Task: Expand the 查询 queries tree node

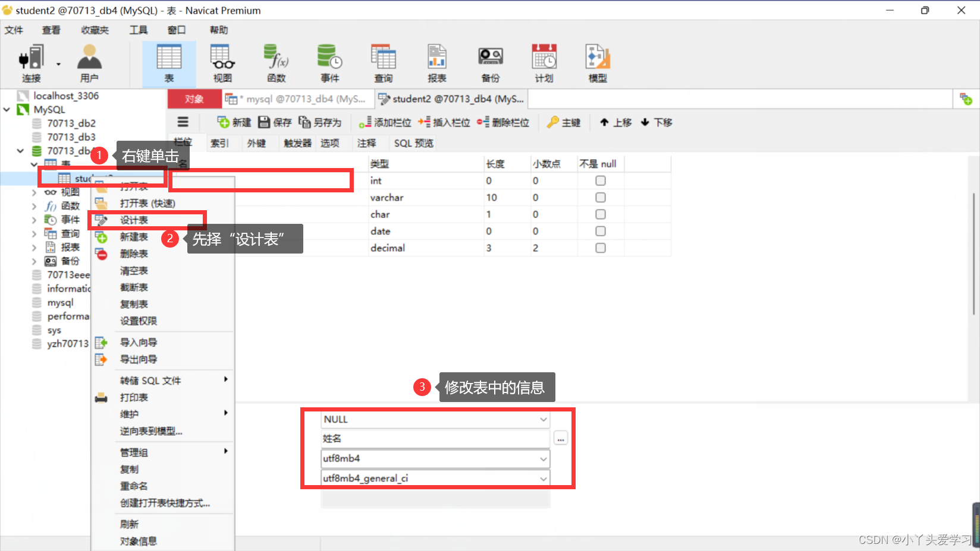Action: [34, 234]
